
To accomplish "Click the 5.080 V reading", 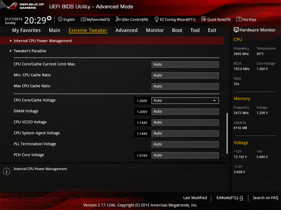I will pos(262,157).
